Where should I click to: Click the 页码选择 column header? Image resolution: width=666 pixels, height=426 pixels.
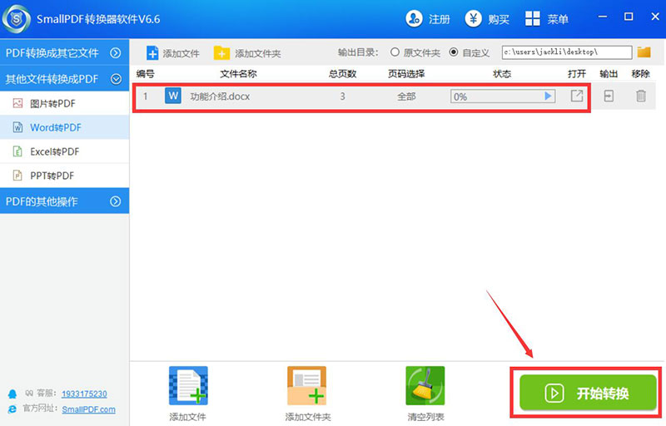tap(406, 74)
